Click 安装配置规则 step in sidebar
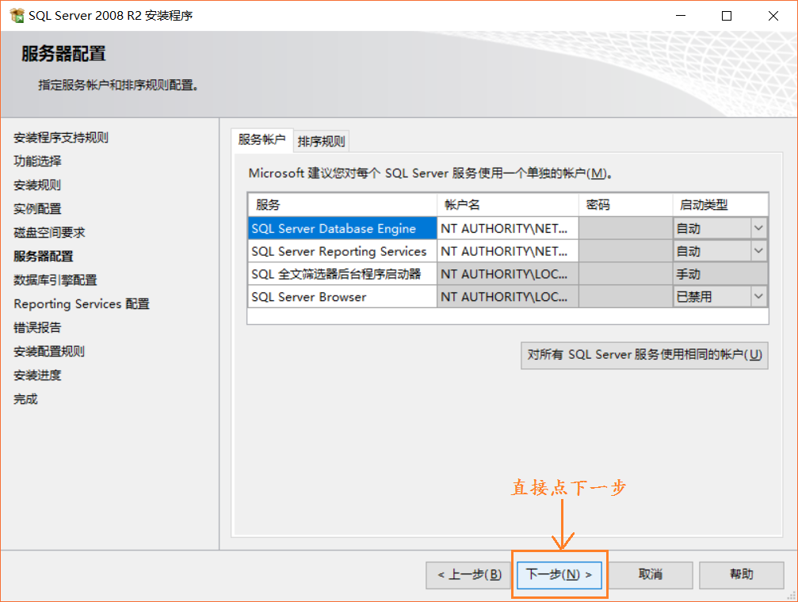 (49, 351)
